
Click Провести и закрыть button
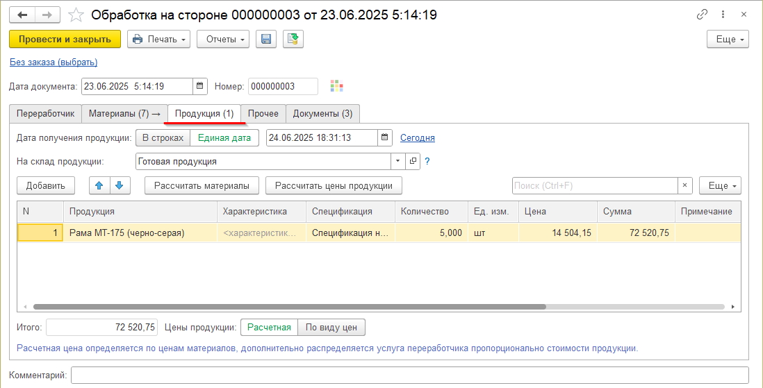65,40
